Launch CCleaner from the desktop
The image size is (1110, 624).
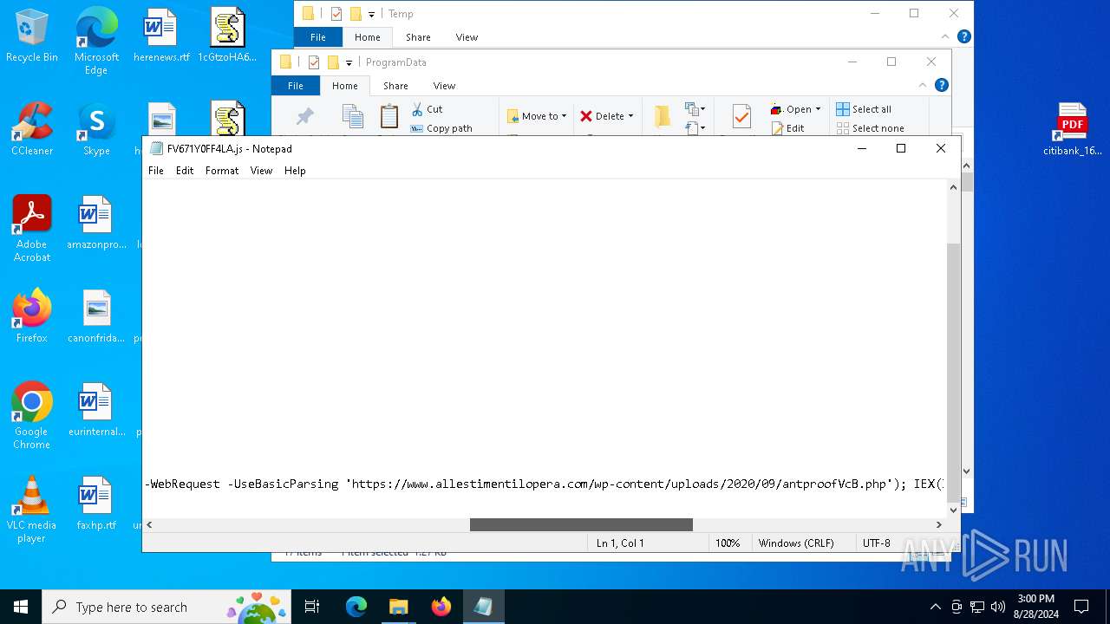[x=31, y=129]
